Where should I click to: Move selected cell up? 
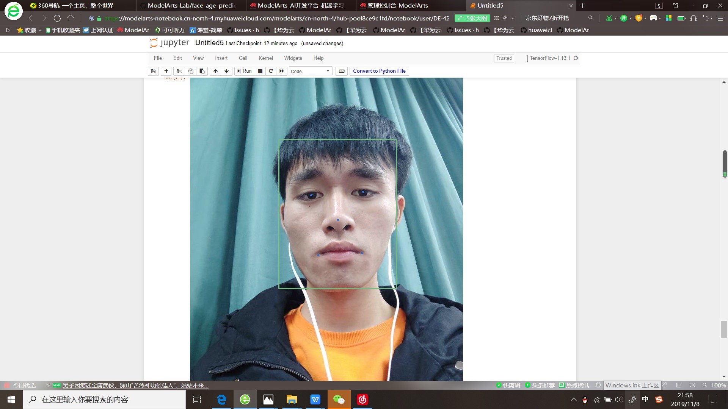tap(215, 71)
